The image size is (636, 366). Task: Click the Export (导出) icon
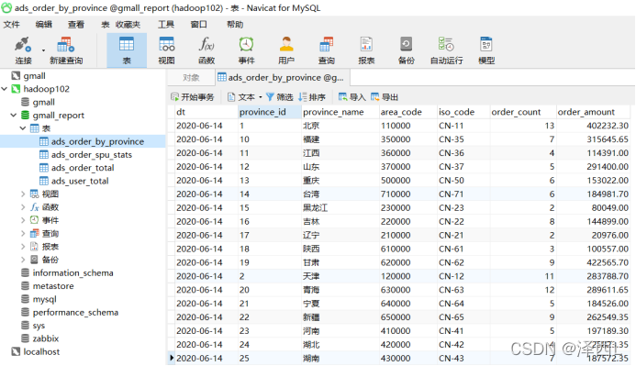click(x=374, y=97)
